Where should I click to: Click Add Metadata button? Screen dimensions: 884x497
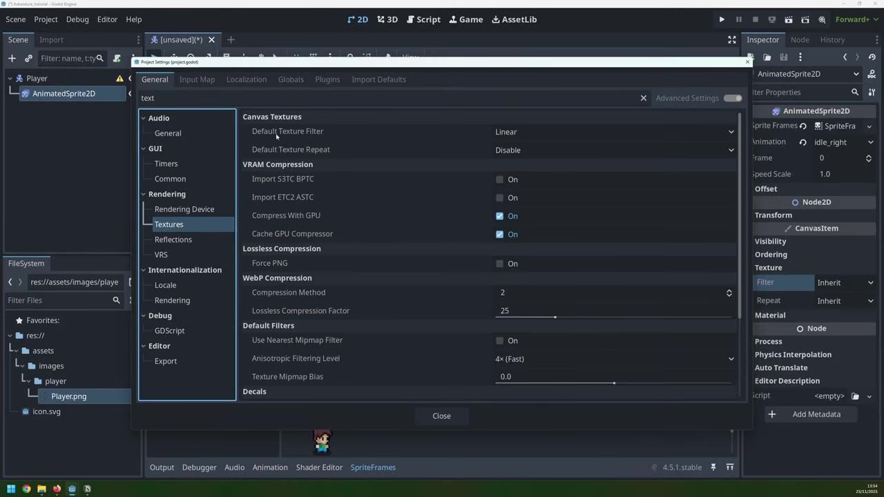[808, 414]
